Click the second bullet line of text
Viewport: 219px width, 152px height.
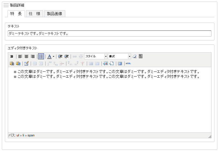coord(108,77)
